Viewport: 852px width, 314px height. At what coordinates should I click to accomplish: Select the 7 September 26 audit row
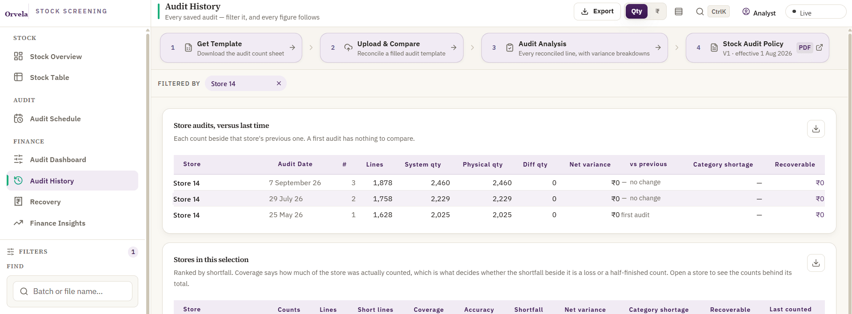[499, 183]
